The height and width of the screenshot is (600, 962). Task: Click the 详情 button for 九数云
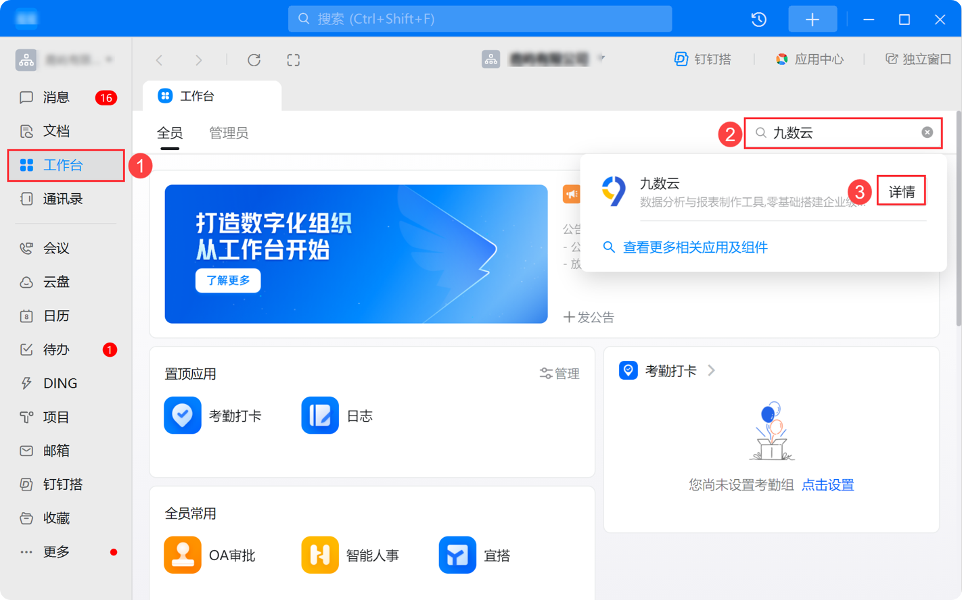(901, 192)
